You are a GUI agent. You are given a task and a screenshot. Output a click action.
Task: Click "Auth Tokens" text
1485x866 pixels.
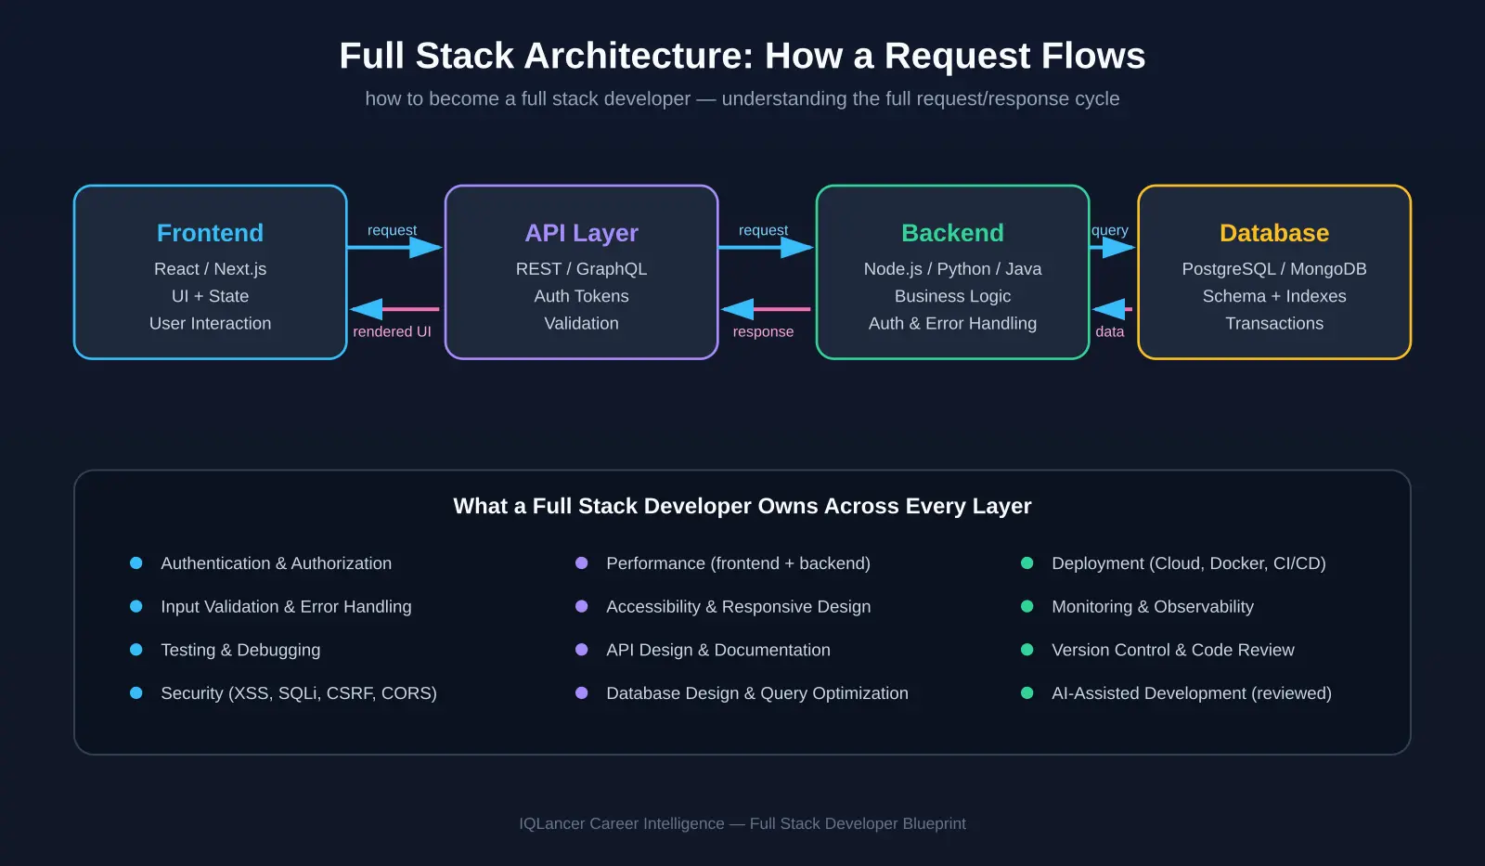point(581,296)
